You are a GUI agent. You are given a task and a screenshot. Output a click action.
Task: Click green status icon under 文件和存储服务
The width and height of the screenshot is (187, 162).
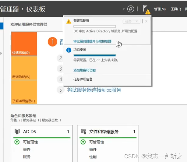click(83, 142)
